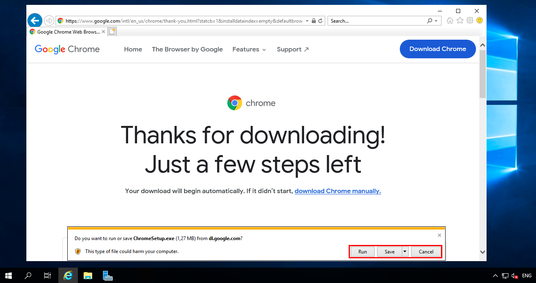The image size is (536, 283).
Task: Expand the search box provider dropdown
Action: (436, 21)
